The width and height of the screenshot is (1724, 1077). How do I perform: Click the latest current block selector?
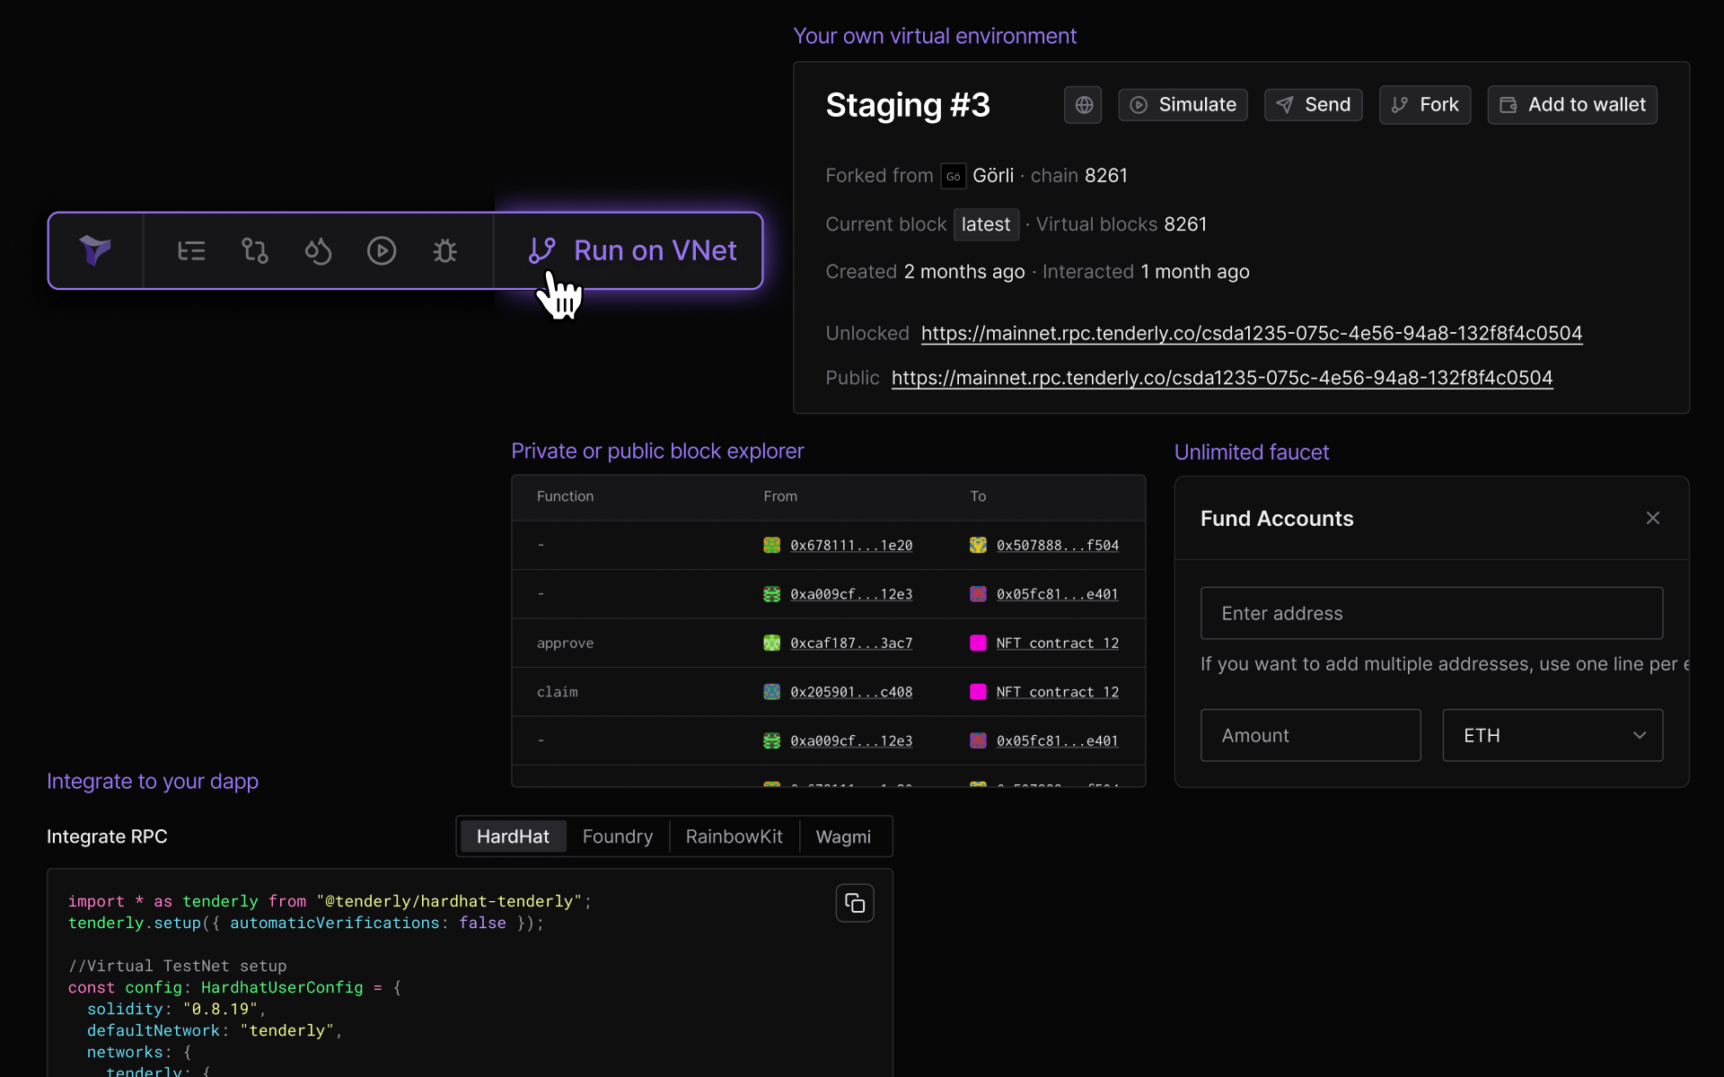tap(985, 224)
